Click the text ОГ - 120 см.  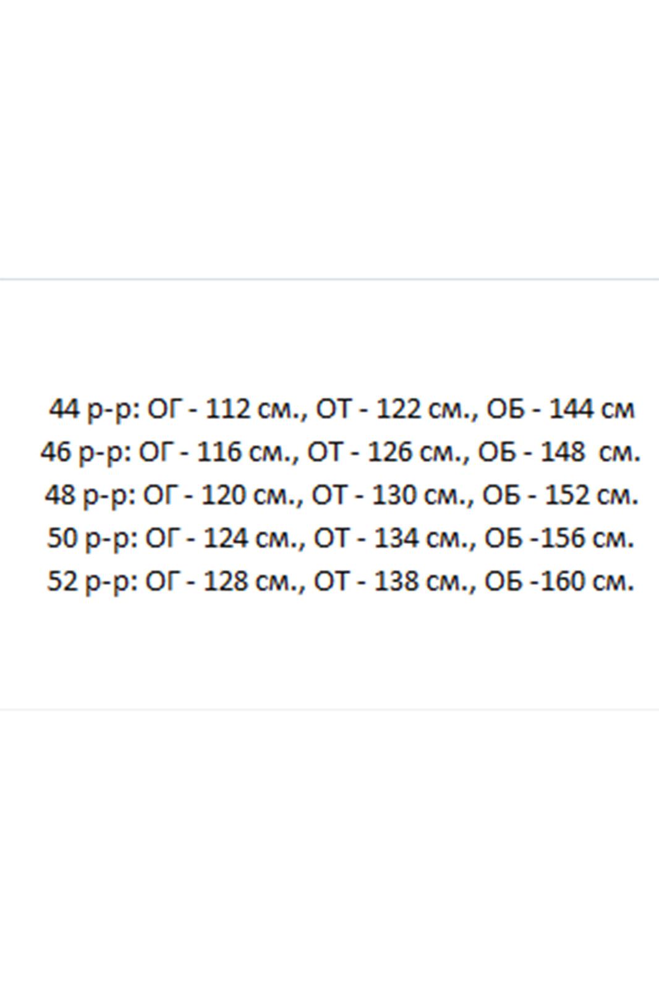pyautogui.click(x=219, y=496)
